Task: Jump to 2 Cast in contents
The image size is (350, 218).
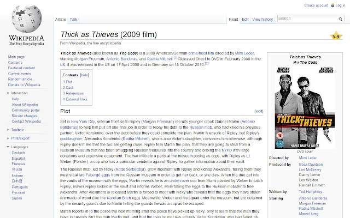Action: (x=68, y=88)
